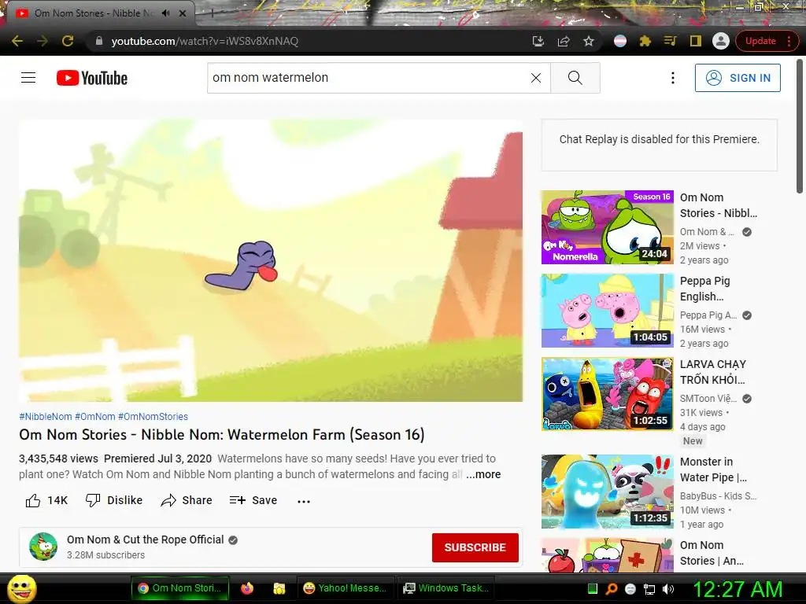Mute the tab using the speaker icon
Image resolution: width=806 pixels, height=604 pixels.
click(x=165, y=13)
